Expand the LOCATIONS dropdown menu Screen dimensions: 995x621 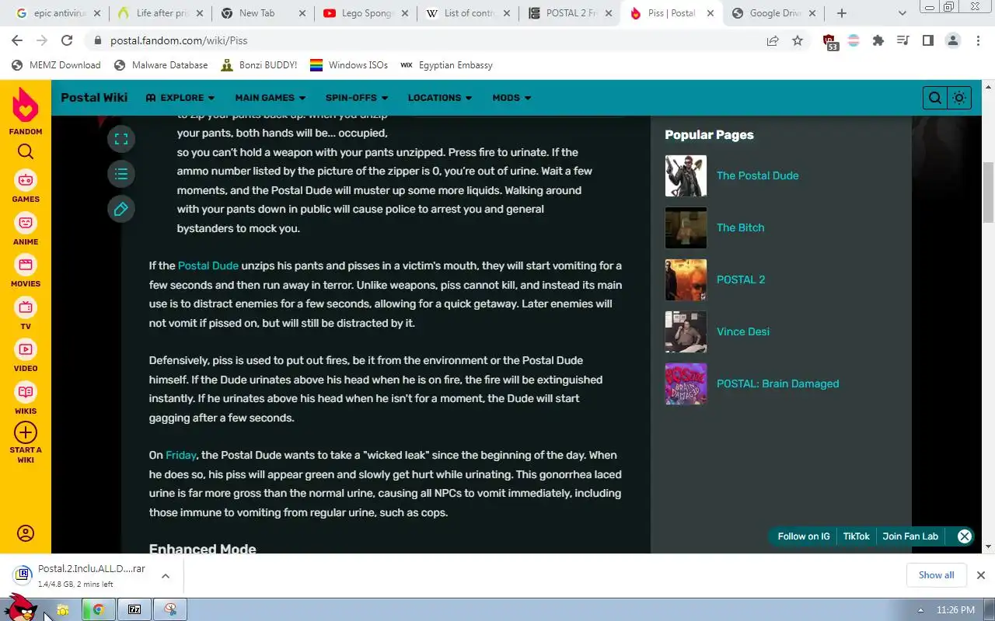440,98
